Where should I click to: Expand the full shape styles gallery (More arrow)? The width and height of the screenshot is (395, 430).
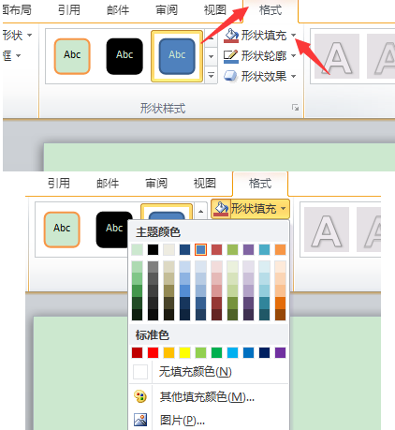pyautogui.click(x=212, y=75)
